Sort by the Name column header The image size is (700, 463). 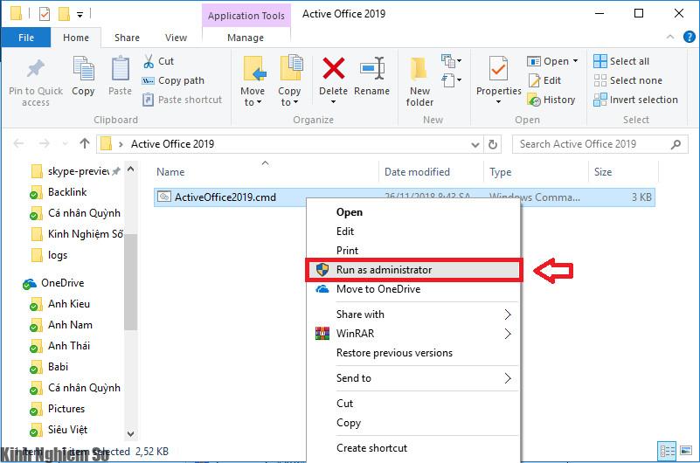click(265, 172)
